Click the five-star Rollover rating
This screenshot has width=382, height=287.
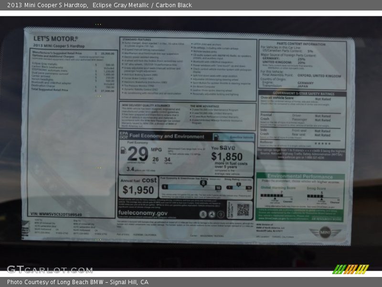tap(322, 143)
